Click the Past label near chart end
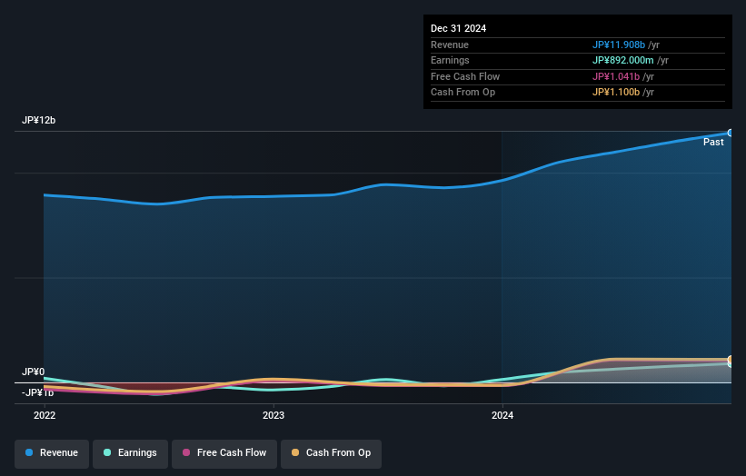746x476 pixels. 713,143
